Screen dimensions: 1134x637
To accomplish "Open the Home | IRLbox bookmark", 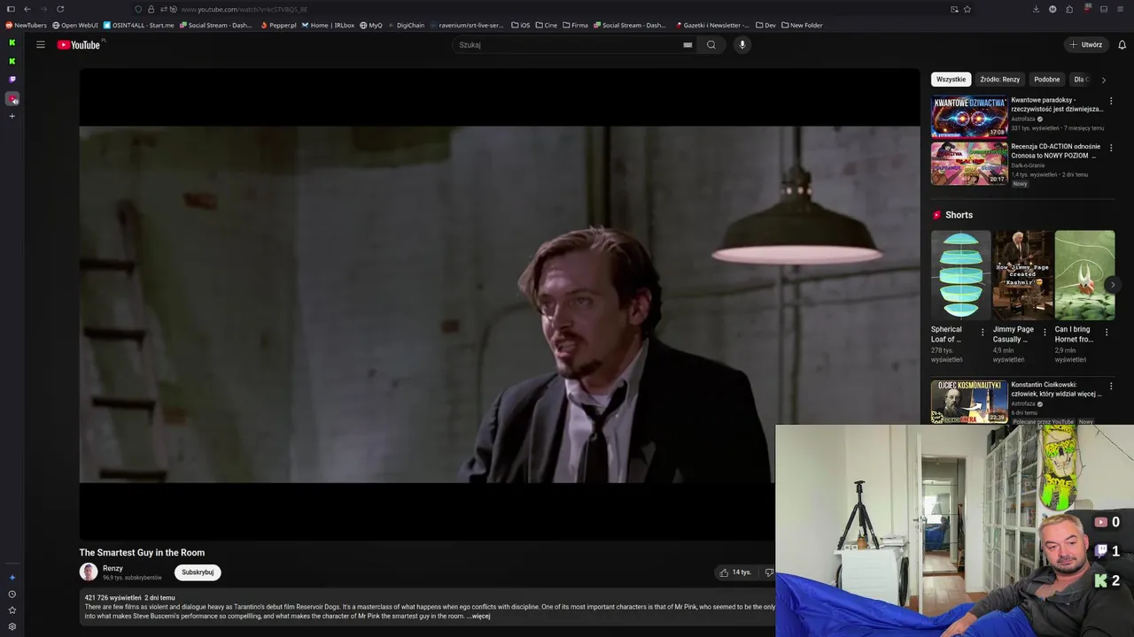I will (x=328, y=25).
